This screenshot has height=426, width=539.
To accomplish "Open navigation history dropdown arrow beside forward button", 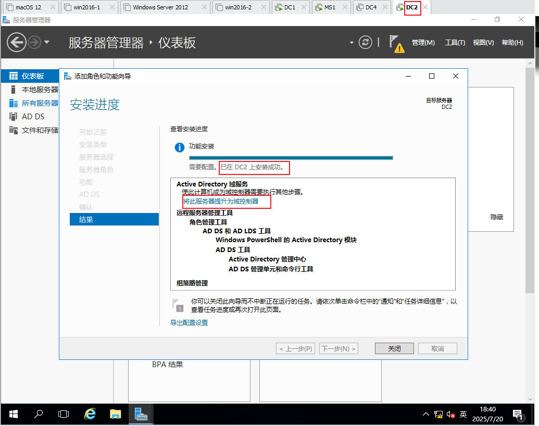I will point(47,42).
